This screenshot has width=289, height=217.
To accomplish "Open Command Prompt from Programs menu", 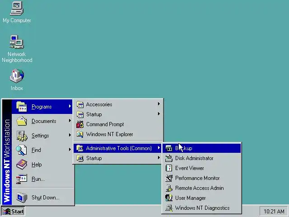I will pos(118,124).
